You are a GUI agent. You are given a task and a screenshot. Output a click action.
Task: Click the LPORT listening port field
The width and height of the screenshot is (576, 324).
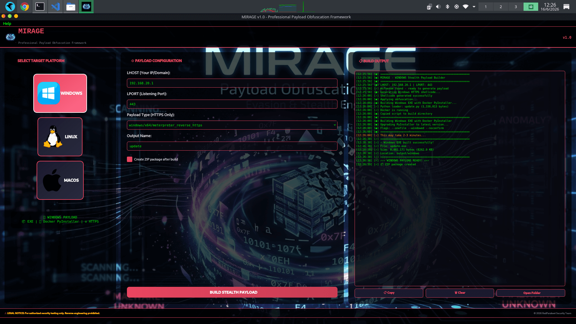pos(232,104)
